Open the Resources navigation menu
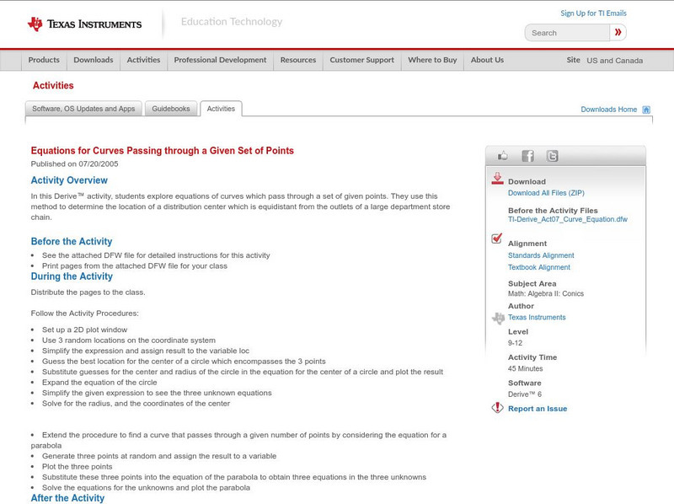 coord(298,61)
